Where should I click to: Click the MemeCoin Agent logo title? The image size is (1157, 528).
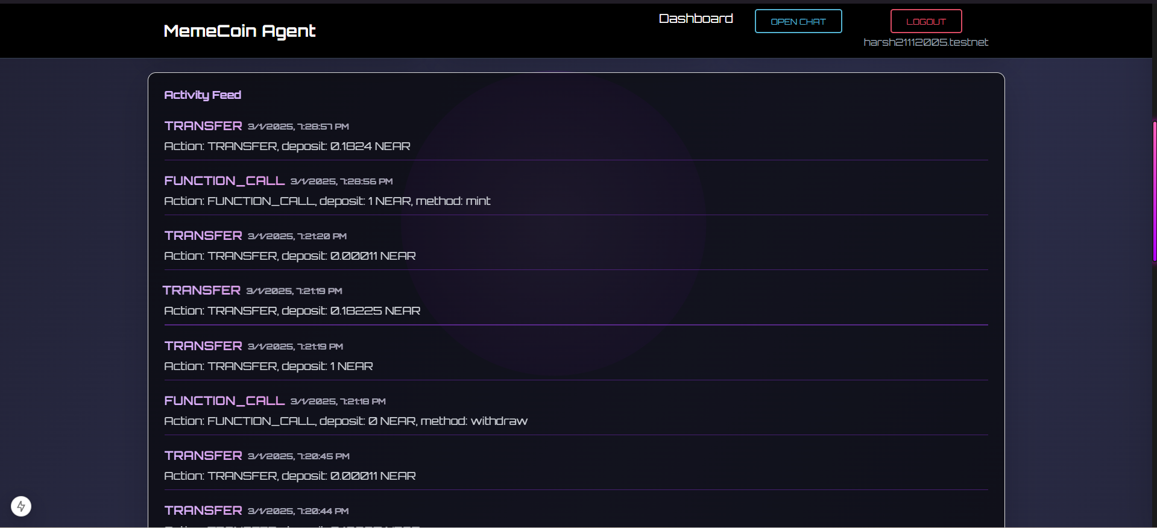coord(239,31)
